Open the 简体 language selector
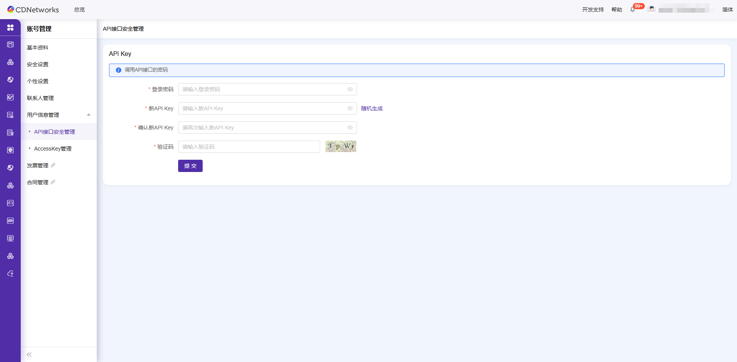This screenshot has height=362, width=737. tap(727, 9)
